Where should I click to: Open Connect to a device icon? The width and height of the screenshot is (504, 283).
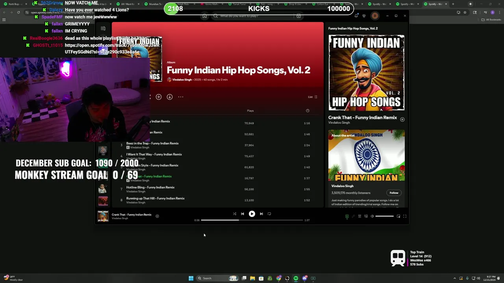(x=366, y=216)
